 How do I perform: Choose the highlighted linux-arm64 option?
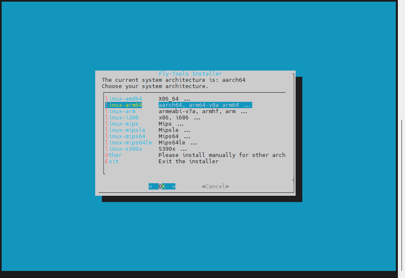124,105
